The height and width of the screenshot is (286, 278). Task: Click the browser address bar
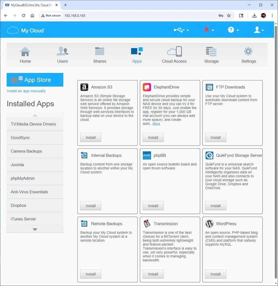(134, 15)
